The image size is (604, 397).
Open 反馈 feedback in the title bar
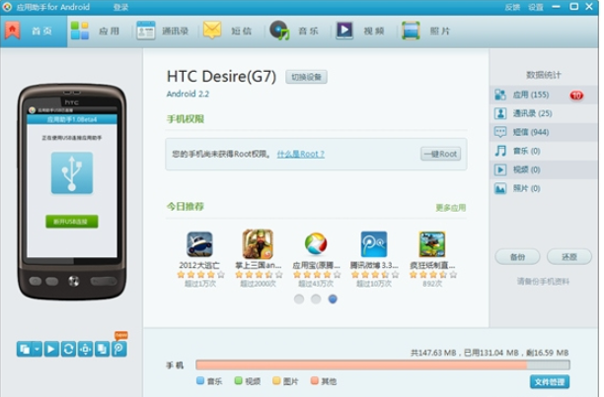pyautogui.click(x=512, y=7)
